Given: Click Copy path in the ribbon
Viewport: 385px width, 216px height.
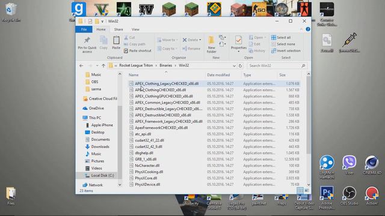Looking at the screenshot, I should click(x=135, y=44).
